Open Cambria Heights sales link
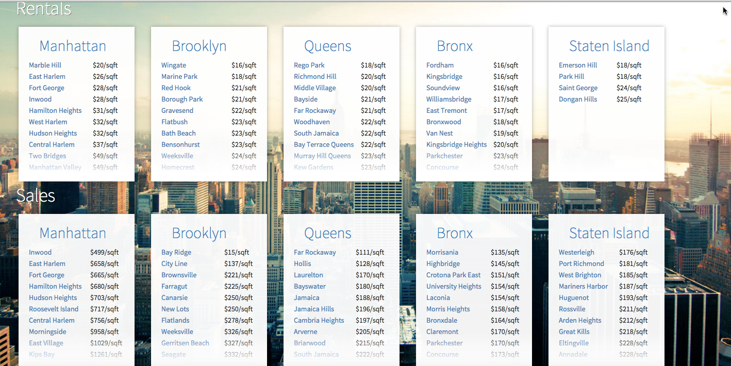Image resolution: width=731 pixels, height=366 pixels. tap(319, 320)
